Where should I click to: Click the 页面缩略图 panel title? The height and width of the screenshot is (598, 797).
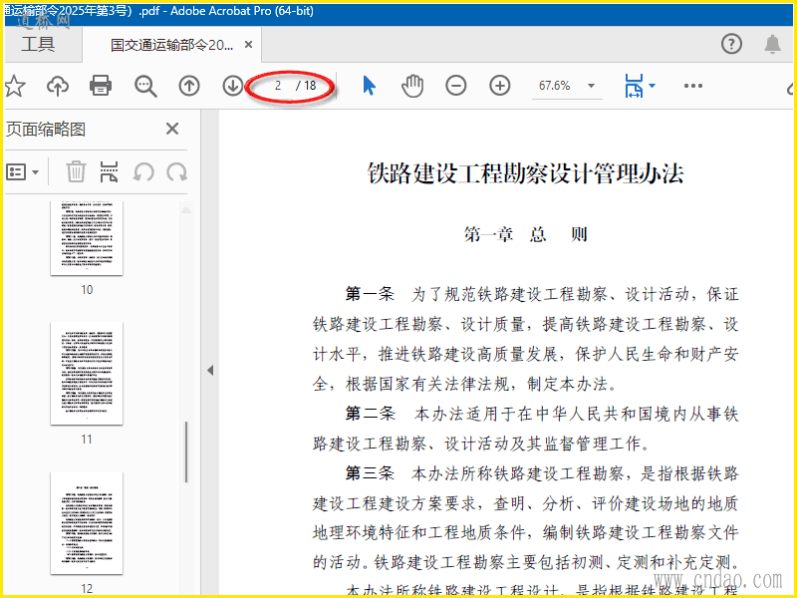click(45, 130)
